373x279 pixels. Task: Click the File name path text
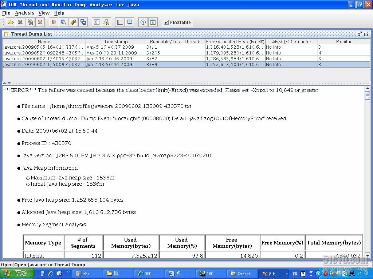tap(121, 106)
